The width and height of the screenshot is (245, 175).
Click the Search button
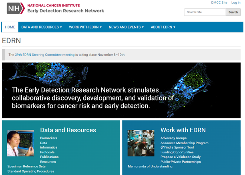click(x=233, y=12)
